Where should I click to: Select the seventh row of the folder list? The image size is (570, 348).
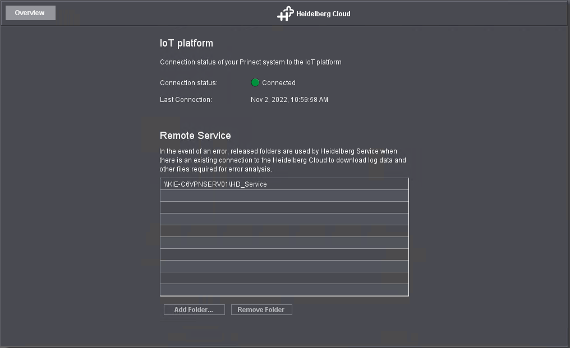[x=284, y=254]
